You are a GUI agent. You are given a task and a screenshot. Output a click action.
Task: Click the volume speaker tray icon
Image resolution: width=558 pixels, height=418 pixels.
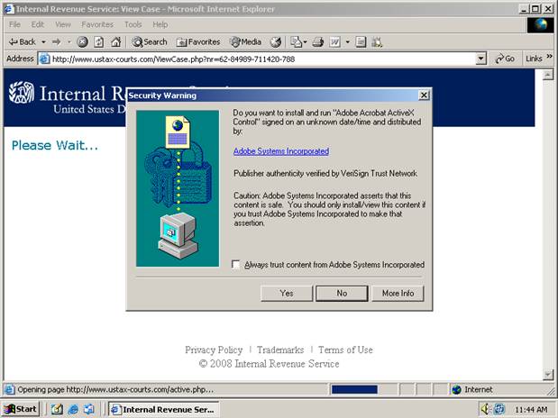point(484,409)
